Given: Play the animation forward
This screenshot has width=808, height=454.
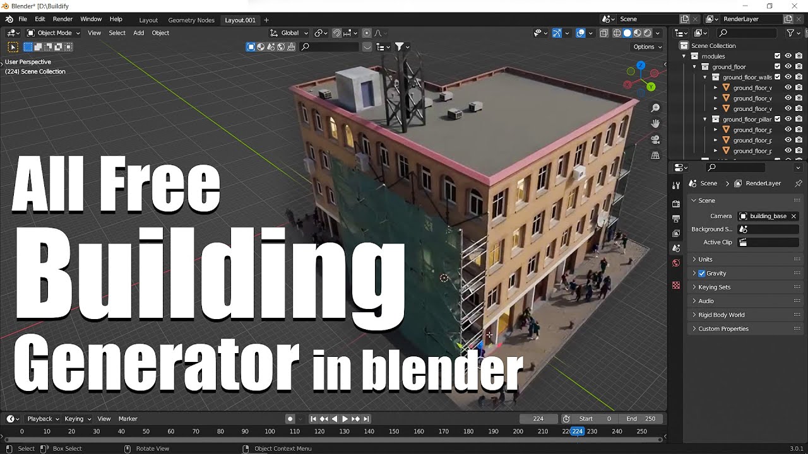Looking at the screenshot, I should 345,419.
